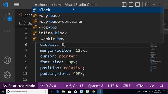168x94 pixels.
Task: Open Chrome from the taskbar
Action: coord(93,92)
